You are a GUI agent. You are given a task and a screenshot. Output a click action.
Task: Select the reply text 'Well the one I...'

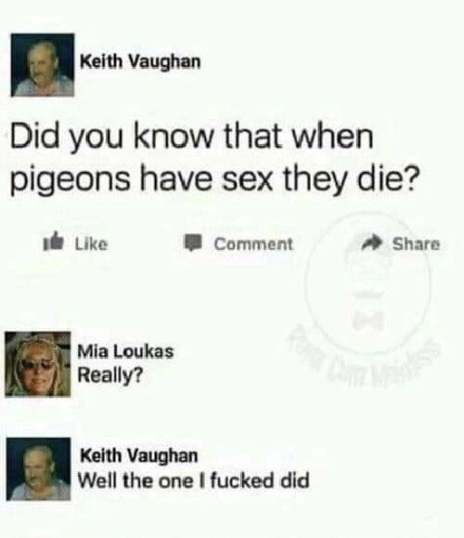[x=194, y=480]
